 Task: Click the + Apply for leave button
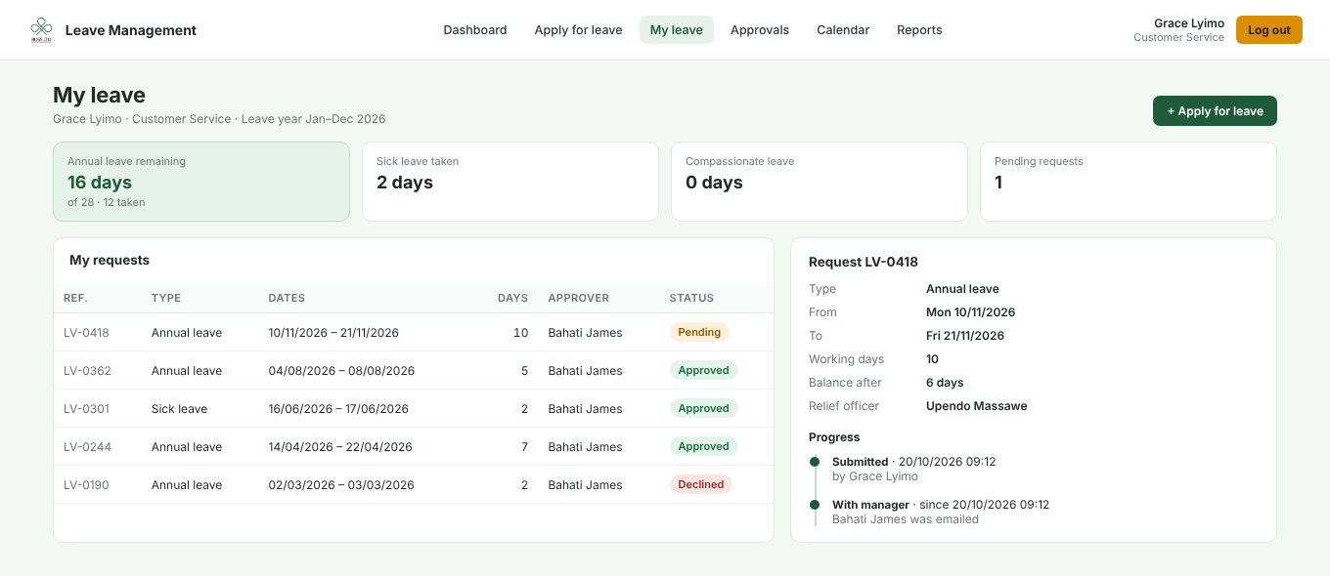(x=1215, y=111)
